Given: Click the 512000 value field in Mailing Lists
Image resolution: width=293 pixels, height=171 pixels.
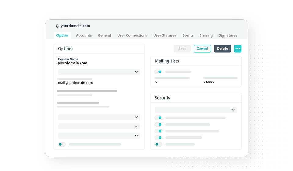Looking at the screenshot, I should pos(209,82).
